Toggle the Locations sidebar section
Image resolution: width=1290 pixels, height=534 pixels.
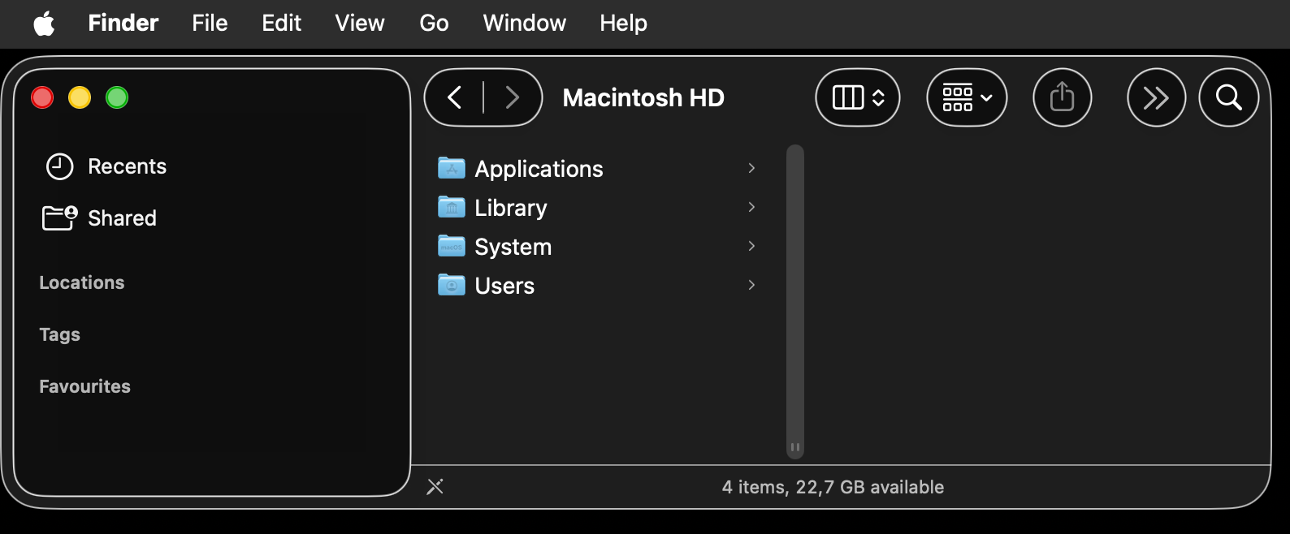click(82, 282)
